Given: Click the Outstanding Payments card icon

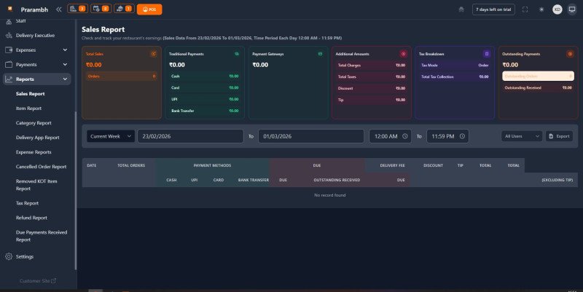Looking at the screenshot, I should [x=570, y=54].
